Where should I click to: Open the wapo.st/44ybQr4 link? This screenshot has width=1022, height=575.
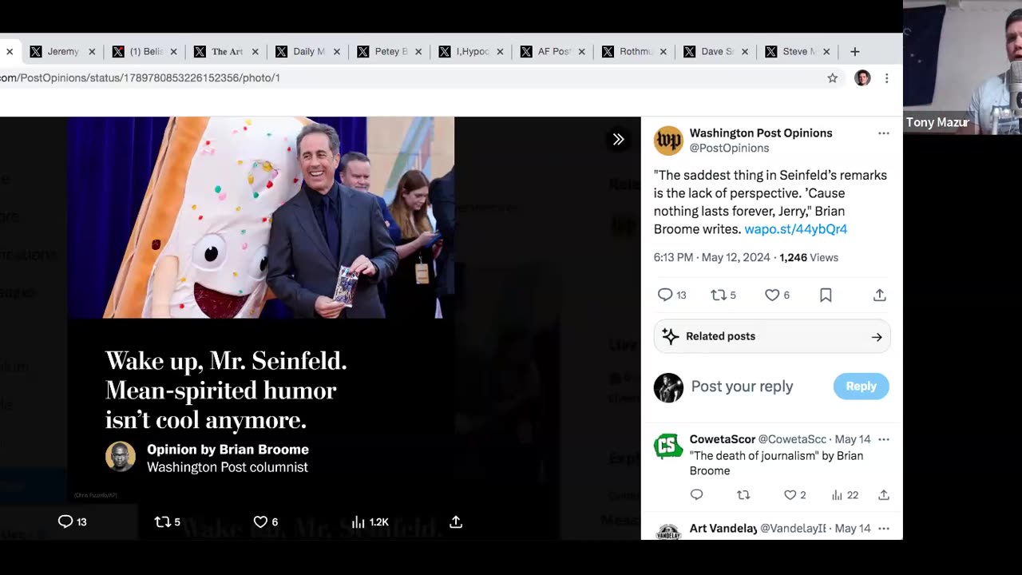coord(795,229)
